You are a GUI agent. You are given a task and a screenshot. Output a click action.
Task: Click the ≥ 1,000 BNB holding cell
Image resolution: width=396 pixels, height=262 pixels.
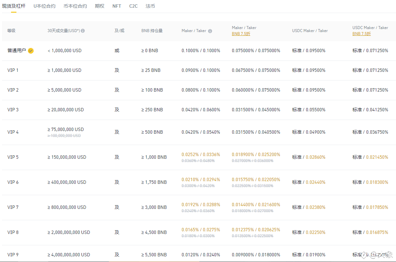[x=154, y=157]
